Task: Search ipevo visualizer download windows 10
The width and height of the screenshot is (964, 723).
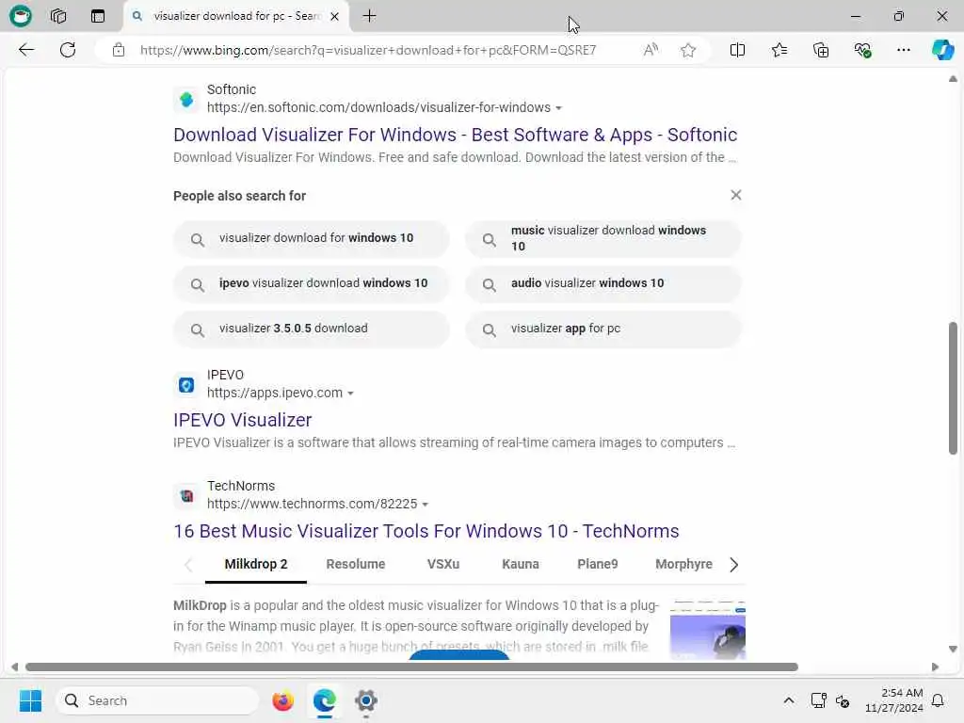Action: (311, 283)
